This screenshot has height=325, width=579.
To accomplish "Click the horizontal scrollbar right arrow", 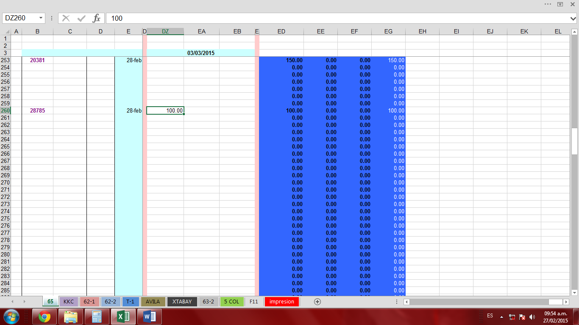I will pyautogui.click(x=566, y=302).
